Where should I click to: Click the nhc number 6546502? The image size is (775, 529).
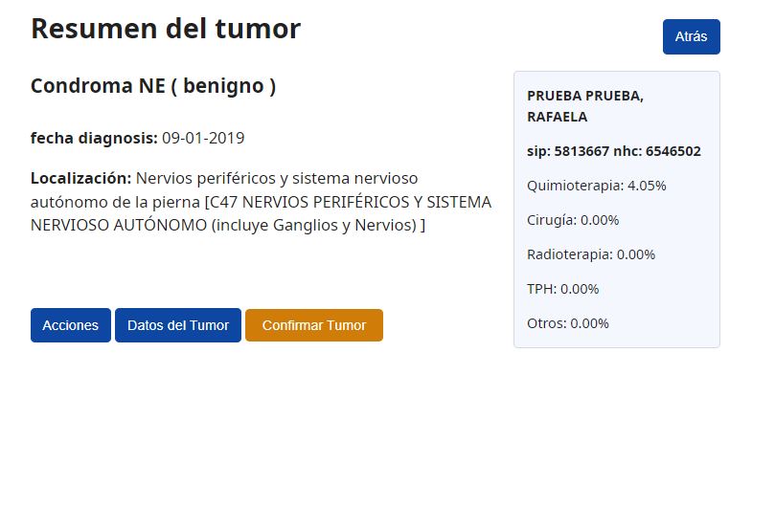(672, 151)
